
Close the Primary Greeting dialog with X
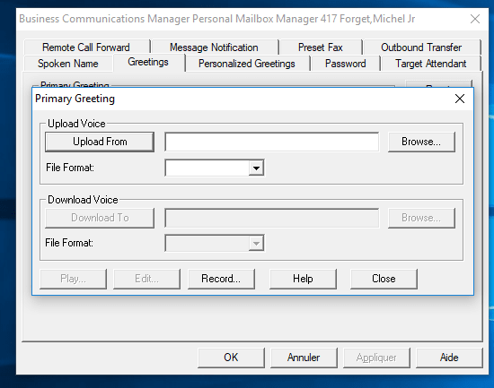[460, 99]
